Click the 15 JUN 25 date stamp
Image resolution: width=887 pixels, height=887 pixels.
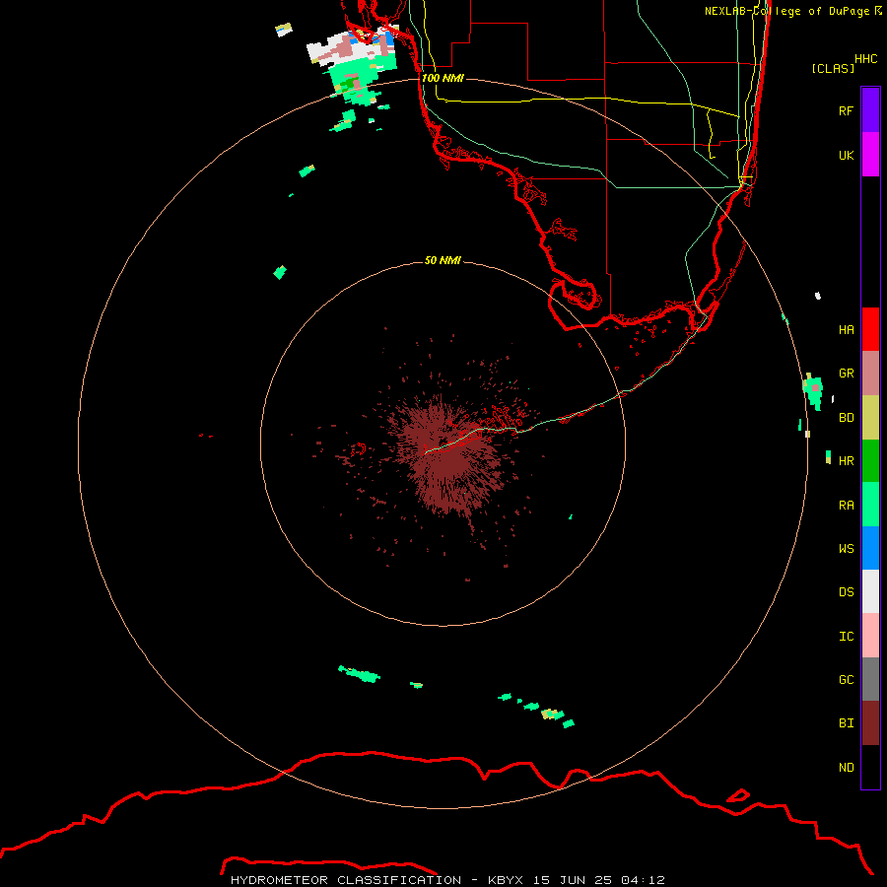coord(573,880)
